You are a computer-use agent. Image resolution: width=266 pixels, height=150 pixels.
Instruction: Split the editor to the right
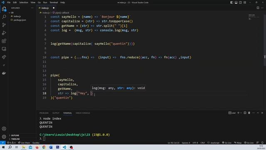[258, 8]
